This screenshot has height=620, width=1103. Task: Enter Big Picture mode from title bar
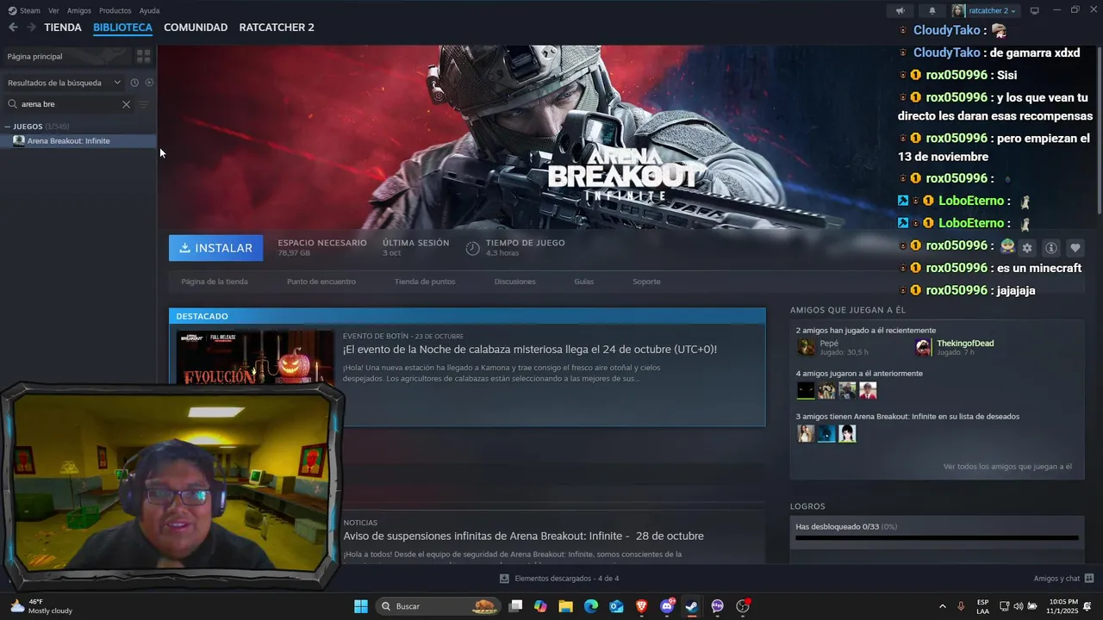[x=1034, y=10]
